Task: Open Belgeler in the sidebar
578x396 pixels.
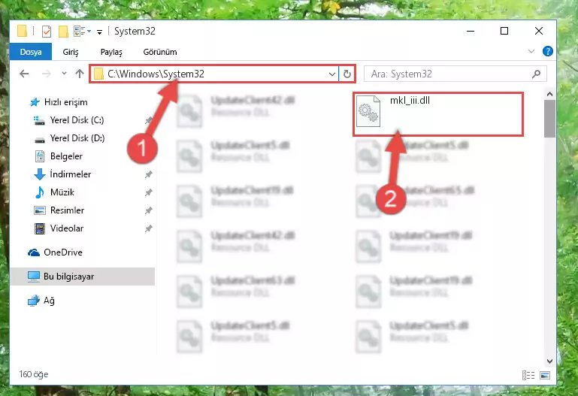Action: pos(59,156)
